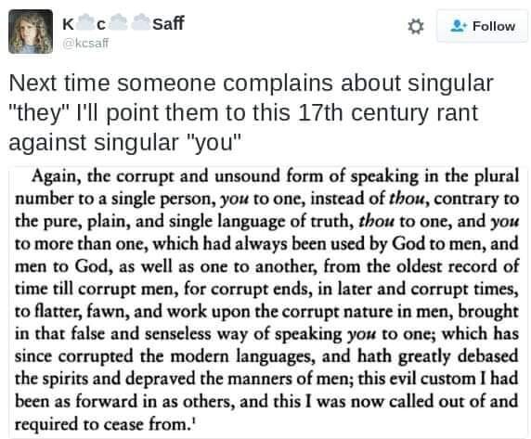Click the footnote marker after "cease from."

coord(193,420)
